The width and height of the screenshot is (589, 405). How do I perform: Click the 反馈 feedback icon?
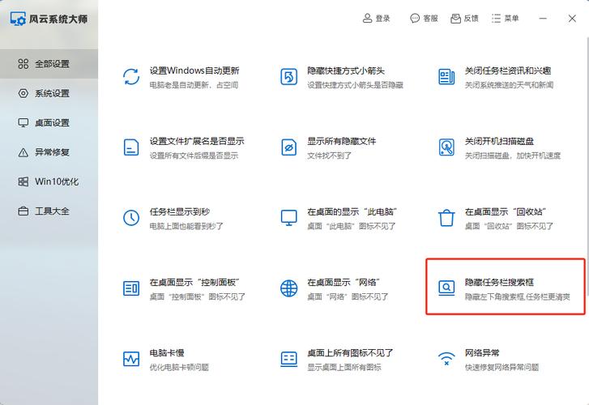click(455, 18)
